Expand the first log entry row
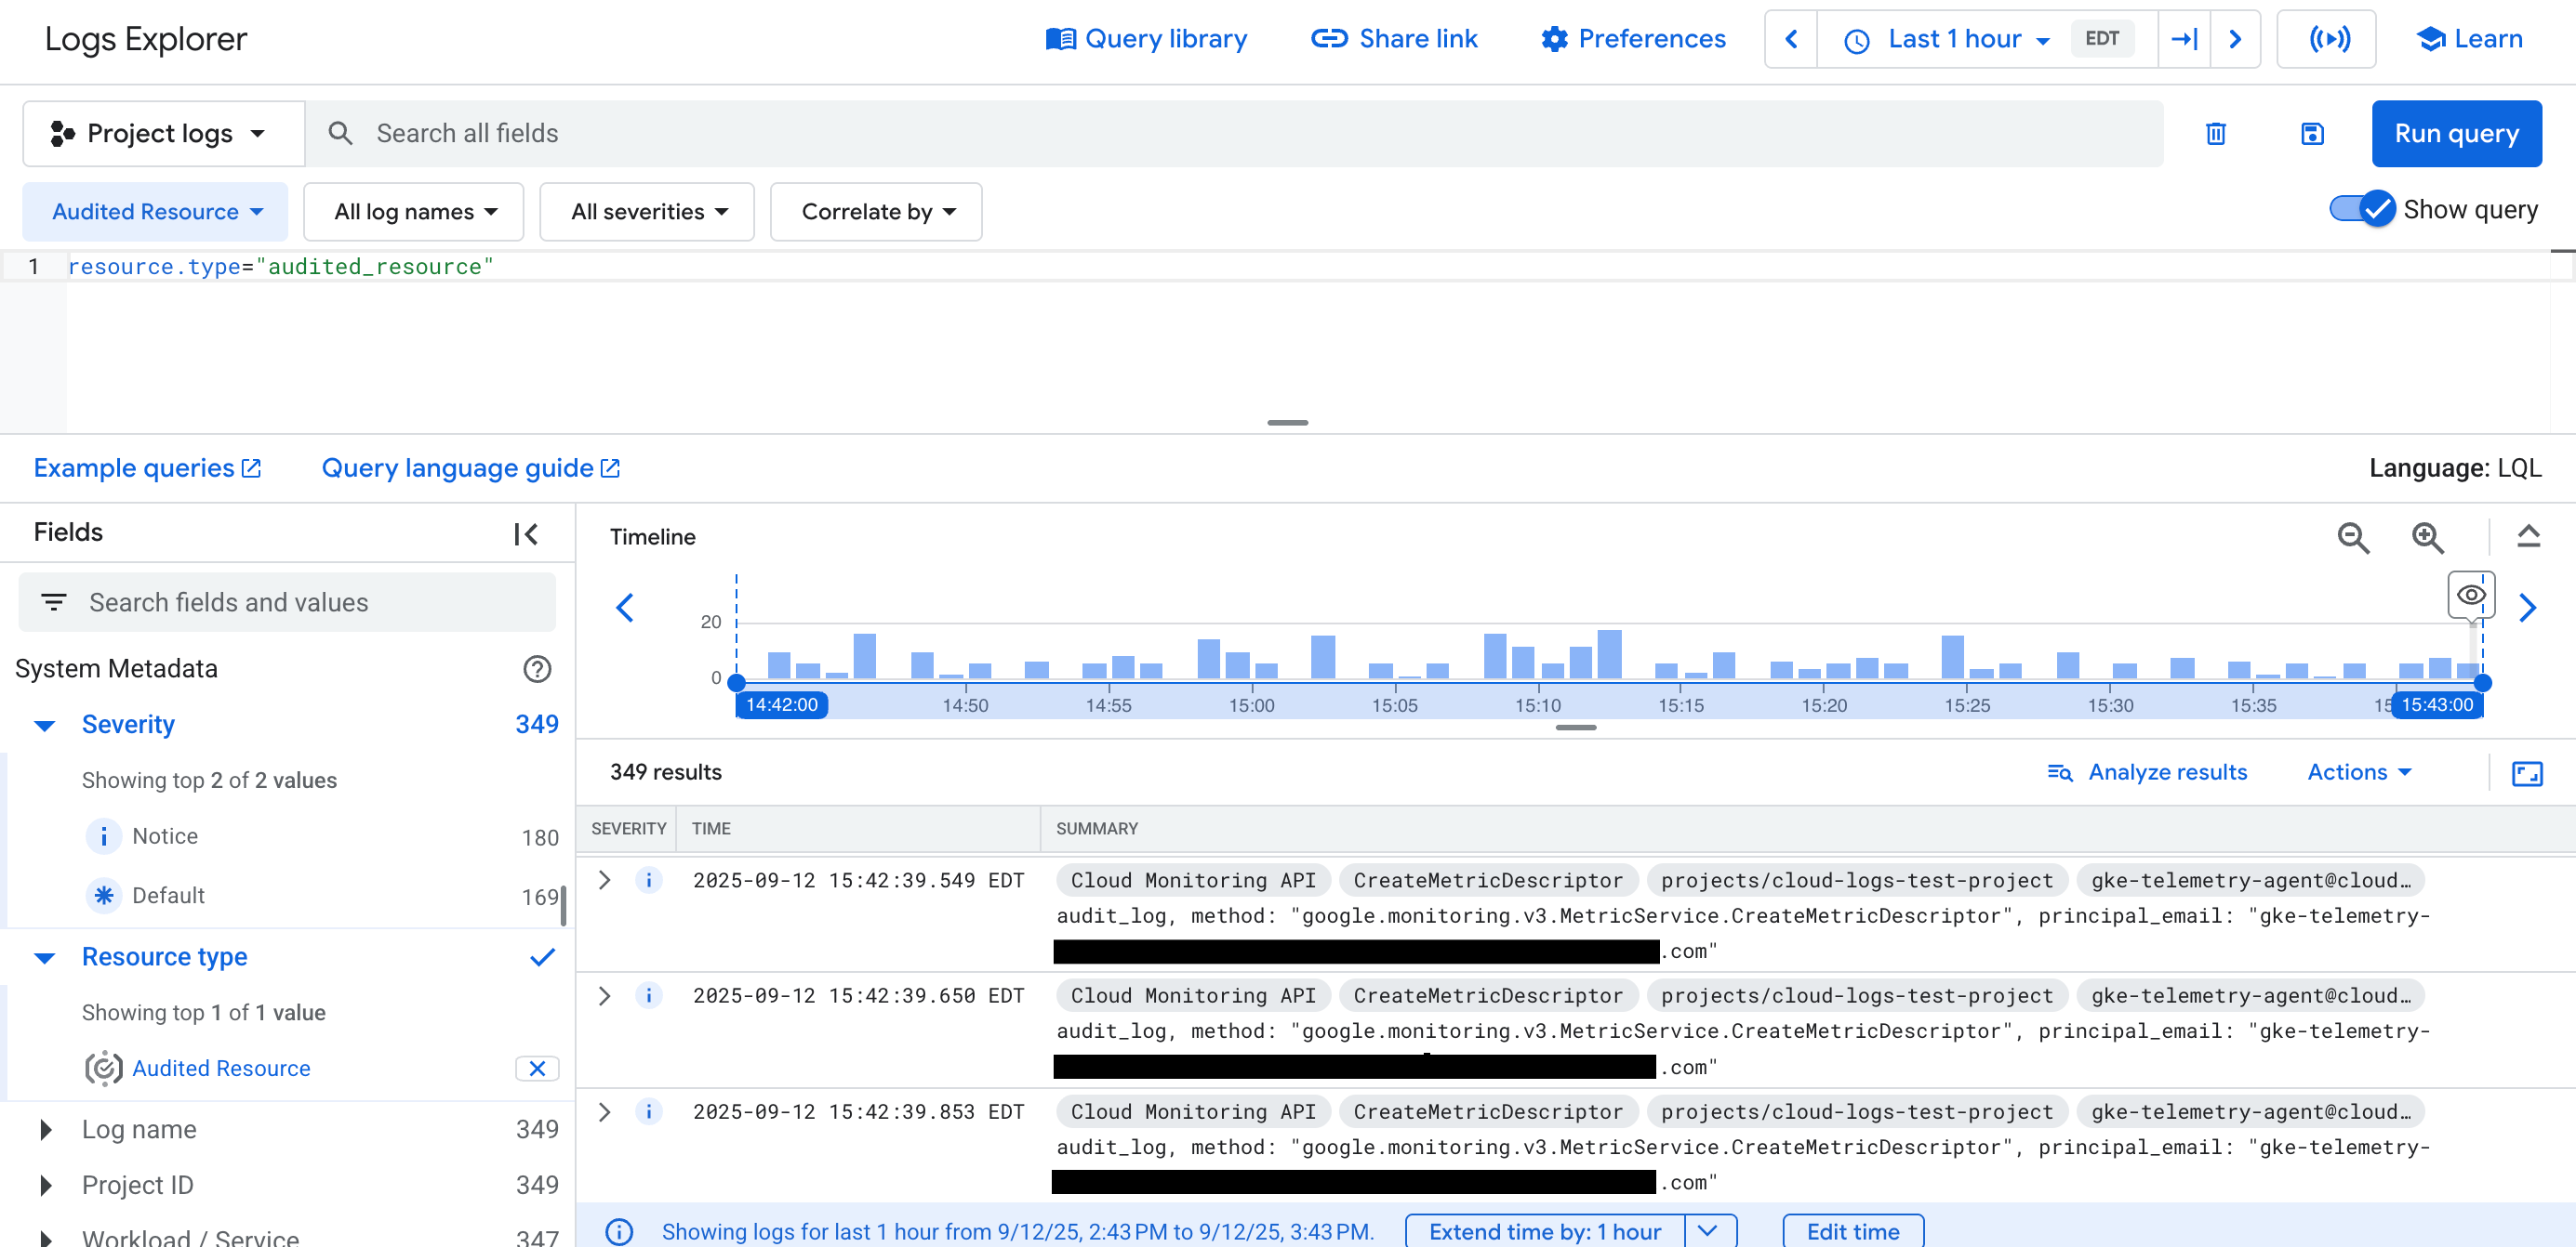This screenshot has height=1247, width=2576. point(604,880)
